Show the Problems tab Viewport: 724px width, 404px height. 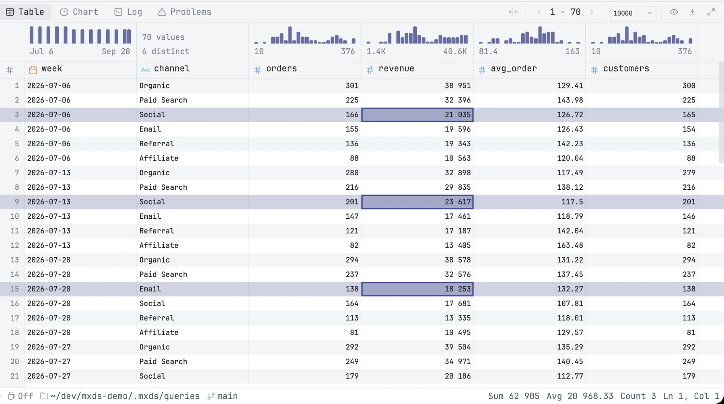[x=185, y=12]
